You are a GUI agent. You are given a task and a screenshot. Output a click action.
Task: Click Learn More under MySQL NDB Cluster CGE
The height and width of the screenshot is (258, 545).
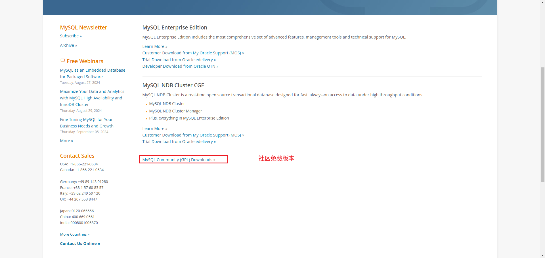[155, 129]
